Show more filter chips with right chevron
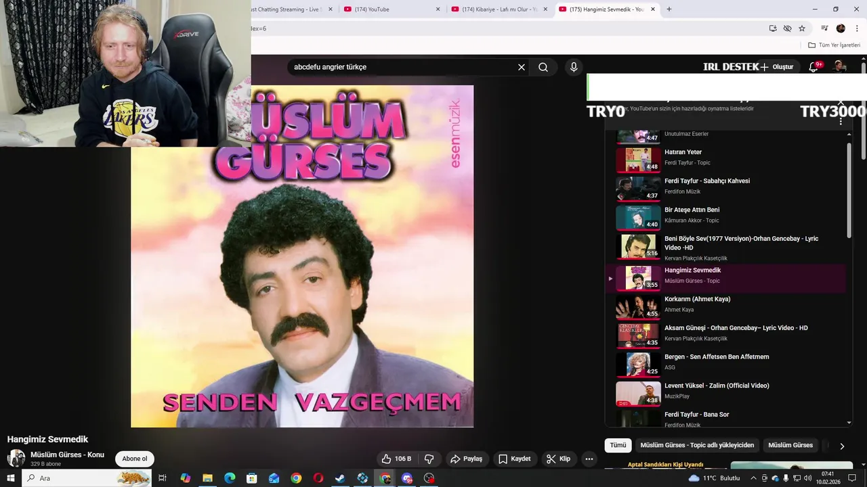Image resolution: width=867 pixels, height=487 pixels. coord(842,446)
